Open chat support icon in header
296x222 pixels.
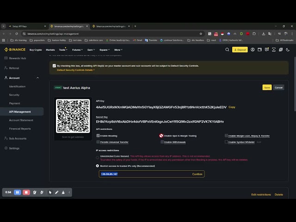point(267,49)
